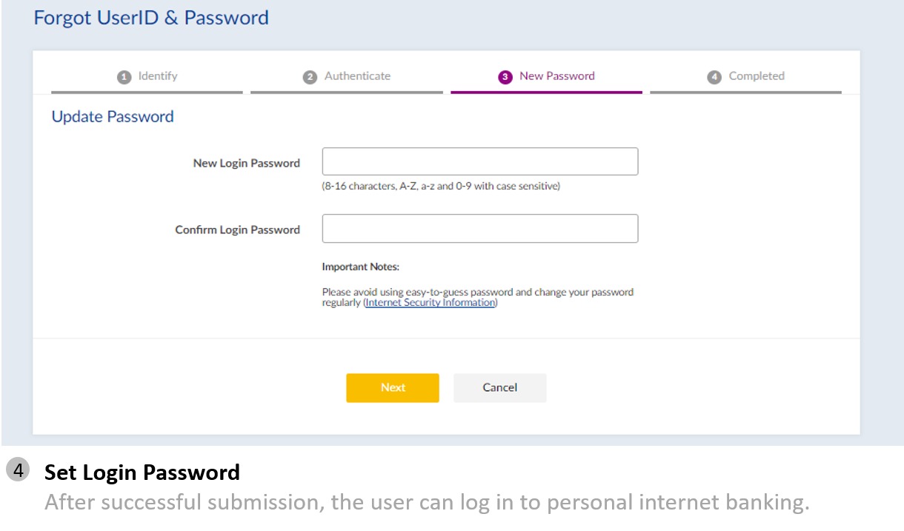Click the number 2 circle beside Authenticate
The width and height of the screenshot is (904, 531).
point(310,76)
